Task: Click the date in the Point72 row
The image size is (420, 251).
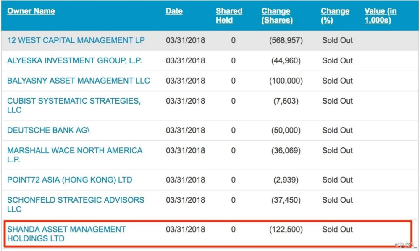Action: [x=185, y=180]
